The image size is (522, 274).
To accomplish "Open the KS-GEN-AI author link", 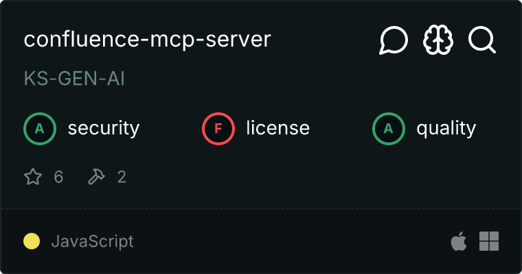I will tap(74, 79).
